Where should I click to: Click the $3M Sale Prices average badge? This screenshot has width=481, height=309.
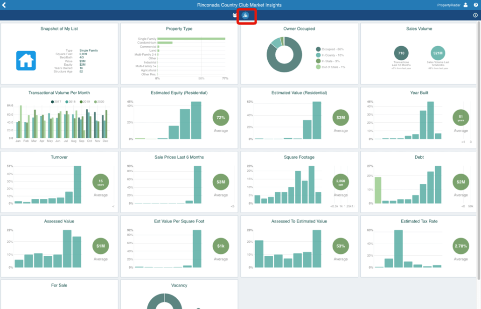click(221, 182)
